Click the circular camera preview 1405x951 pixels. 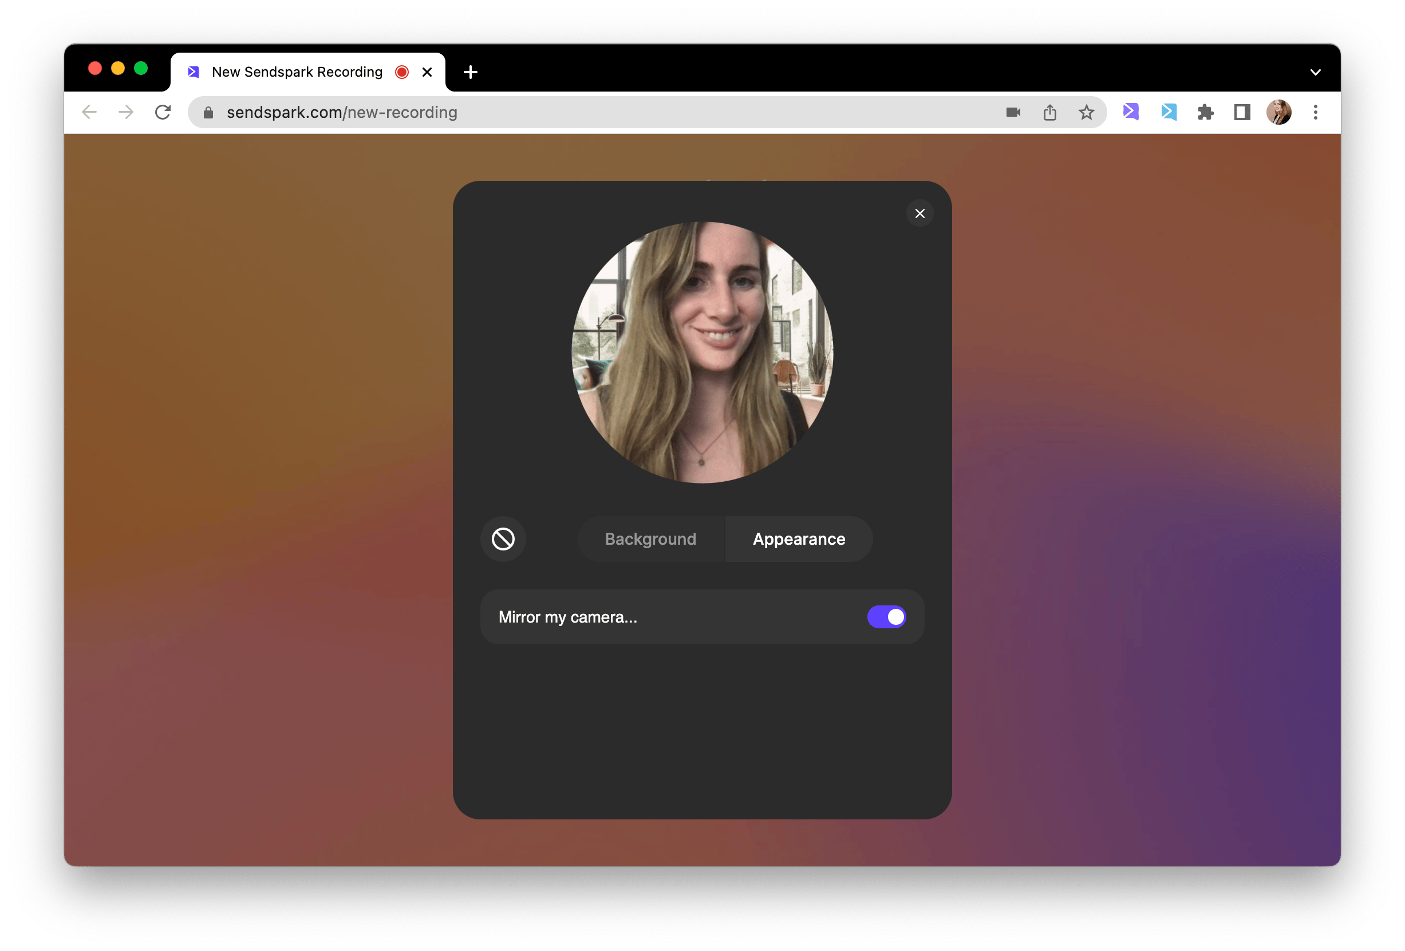point(702,352)
